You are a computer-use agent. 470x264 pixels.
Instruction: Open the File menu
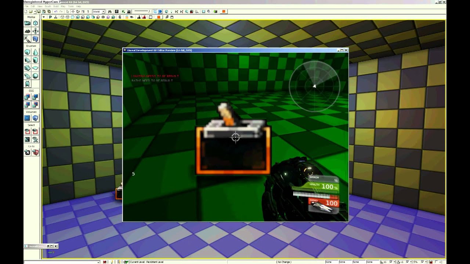26,6
